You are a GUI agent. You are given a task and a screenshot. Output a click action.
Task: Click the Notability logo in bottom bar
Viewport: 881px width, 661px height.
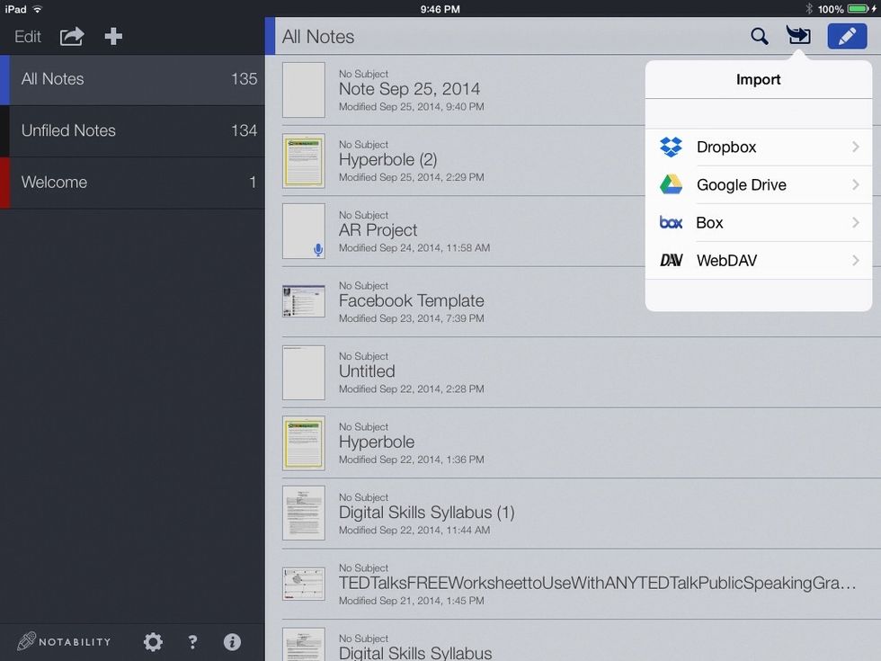point(65,641)
